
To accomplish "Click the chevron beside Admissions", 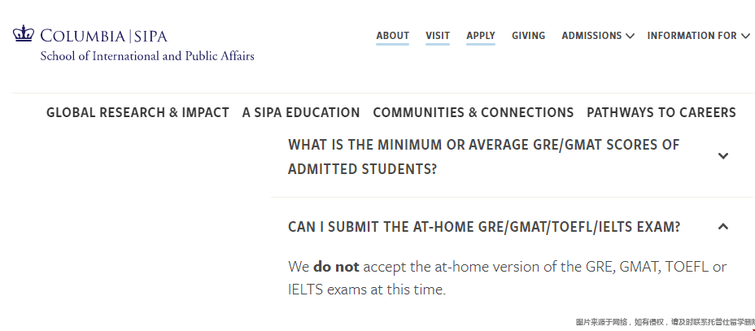I will click(x=630, y=36).
